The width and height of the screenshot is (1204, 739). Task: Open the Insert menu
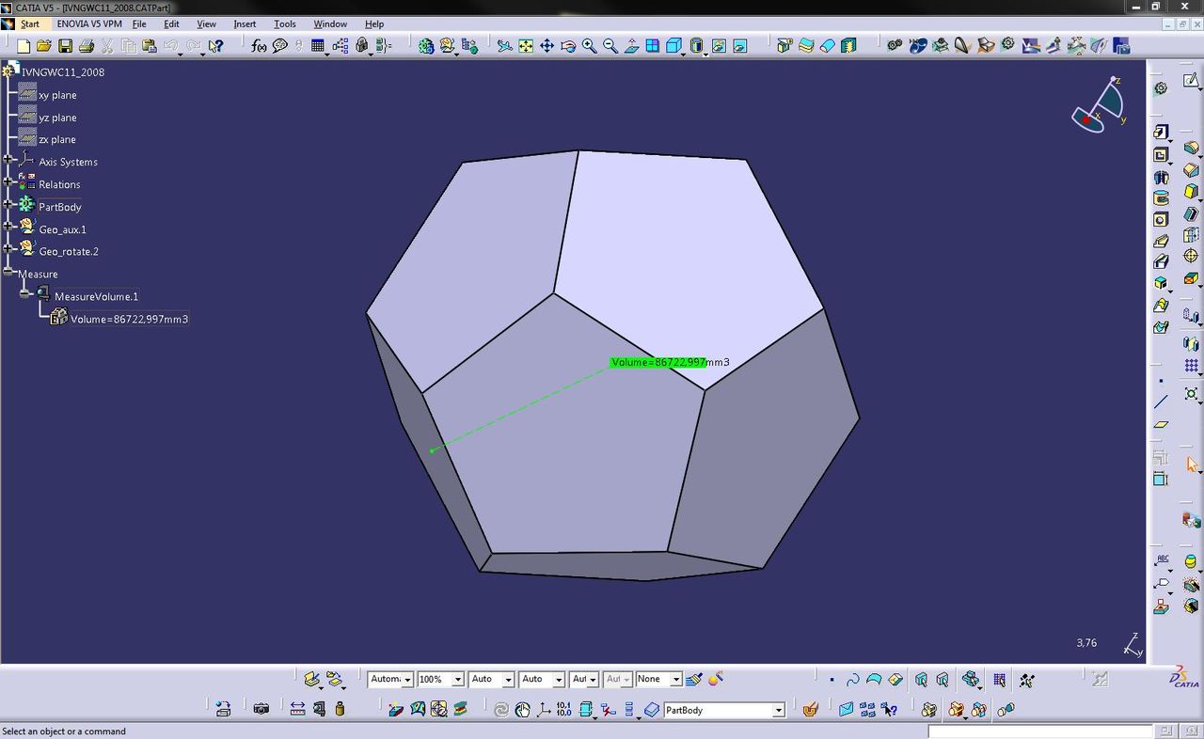[x=245, y=24]
